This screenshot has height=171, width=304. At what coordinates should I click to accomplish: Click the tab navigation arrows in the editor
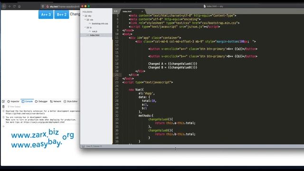point(116,11)
